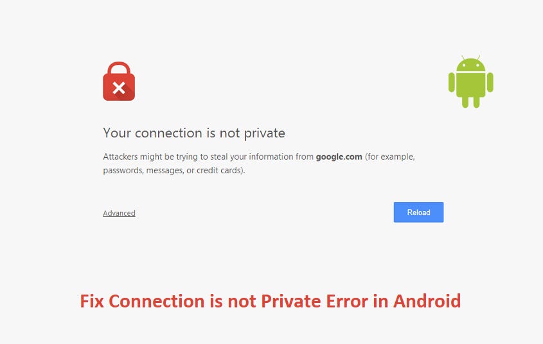Open the Advanced link
Screen dimensions: 543x344
tap(119, 213)
